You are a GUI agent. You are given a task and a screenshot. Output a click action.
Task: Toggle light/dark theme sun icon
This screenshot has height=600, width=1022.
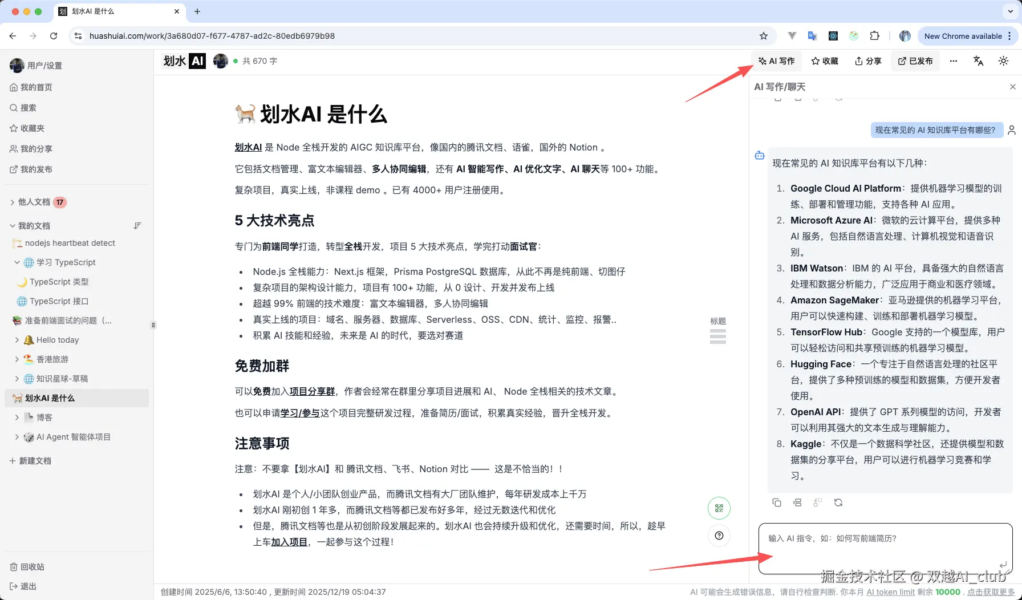tap(1004, 61)
